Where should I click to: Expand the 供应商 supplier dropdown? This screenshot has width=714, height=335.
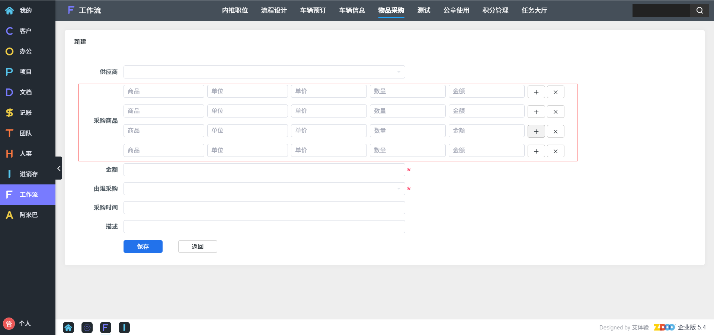click(x=264, y=72)
